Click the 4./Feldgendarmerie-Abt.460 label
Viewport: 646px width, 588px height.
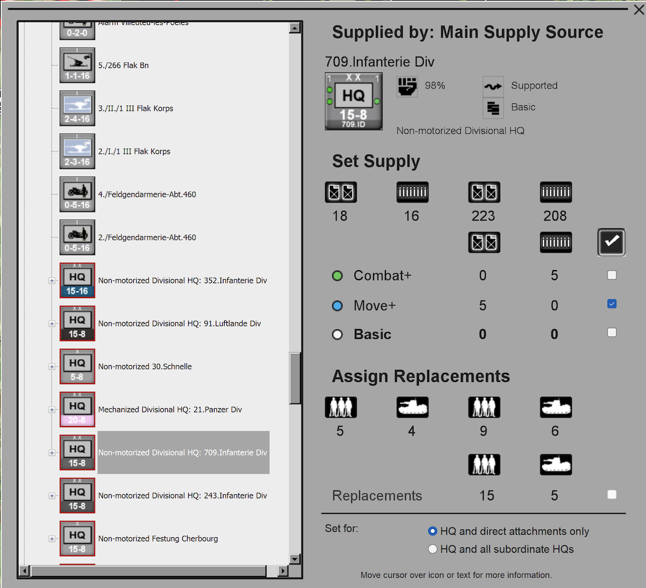(147, 194)
